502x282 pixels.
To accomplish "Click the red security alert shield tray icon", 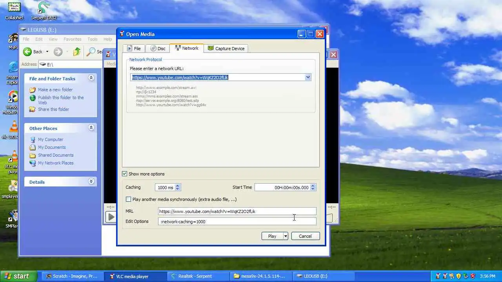I will point(473,276).
